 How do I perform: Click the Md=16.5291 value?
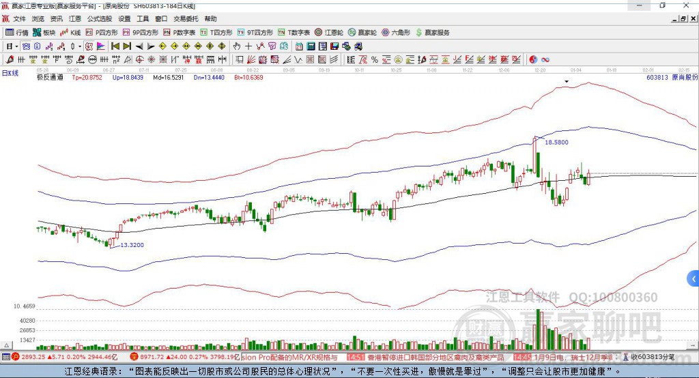click(x=168, y=78)
